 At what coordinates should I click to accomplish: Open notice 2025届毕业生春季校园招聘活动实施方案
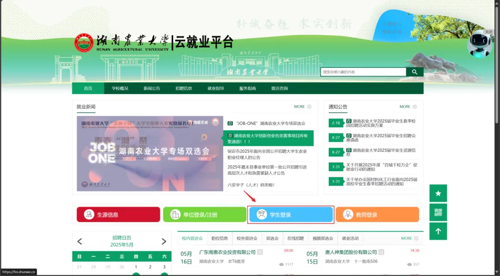pos(381,123)
